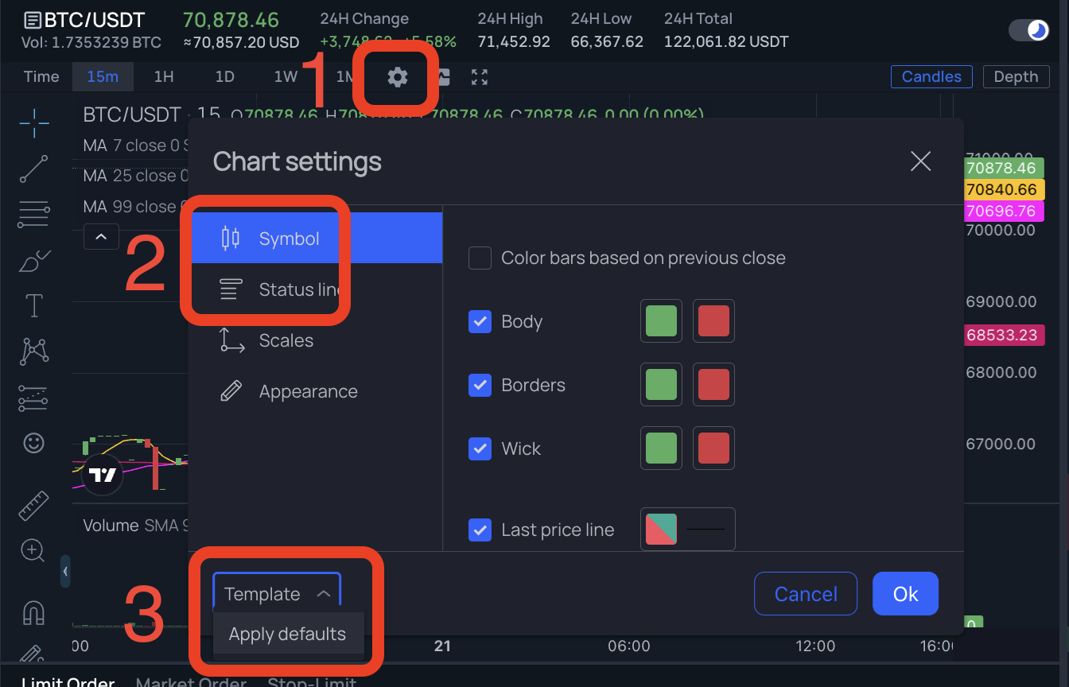
Task: Click the BTC/USDT market list icon
Action: pos(32,19)
